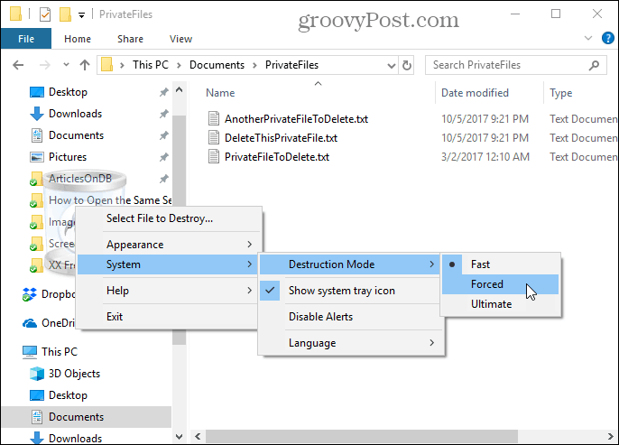The image size is (619, 445).
Task: Open the OneDrive cloud icon
Action: pos(30,323)
